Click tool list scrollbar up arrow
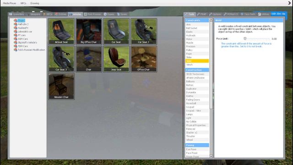The image size is (293, 165). [x=211, y=19]
